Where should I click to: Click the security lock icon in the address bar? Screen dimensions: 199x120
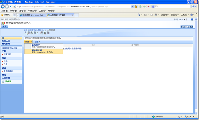[136, 7]
